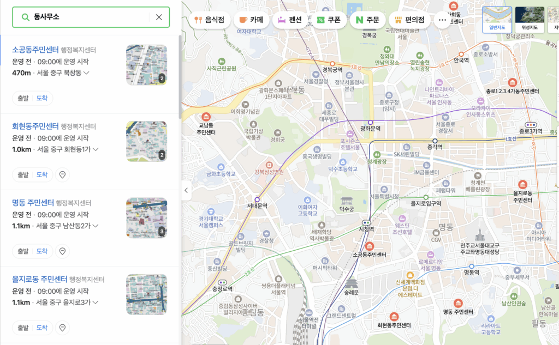Set 명동 주민센터 as 출발 point

(23, 251)
